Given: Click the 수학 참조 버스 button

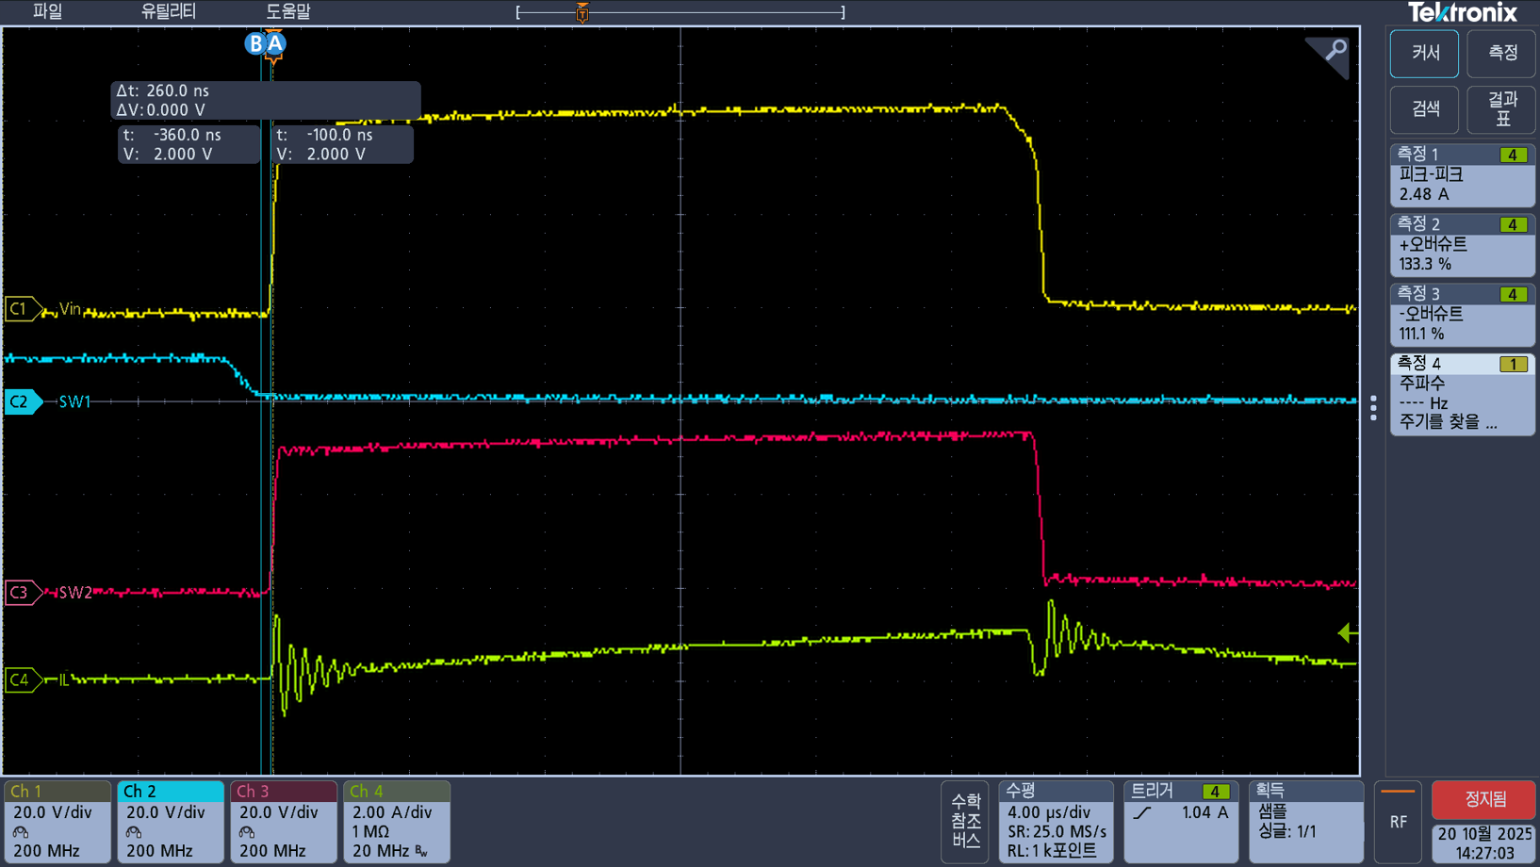Looking at the screenshot, I should tap(965, 822).
